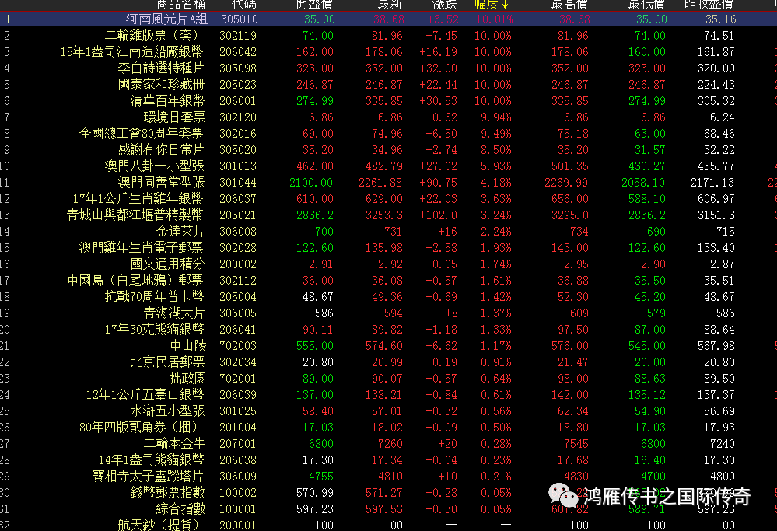Select 感謝有你日常片 row
Image resolution: width=777 pixels, height=531 pixels.
(161, 150)
